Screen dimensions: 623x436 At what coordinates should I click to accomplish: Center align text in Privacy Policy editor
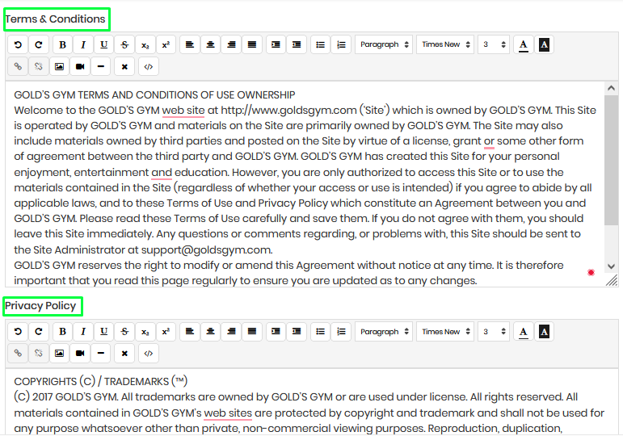[x=210, y=332]
